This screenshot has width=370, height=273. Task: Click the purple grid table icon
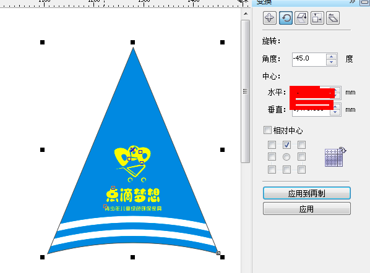pyautogui.click(x=335, y=157)
